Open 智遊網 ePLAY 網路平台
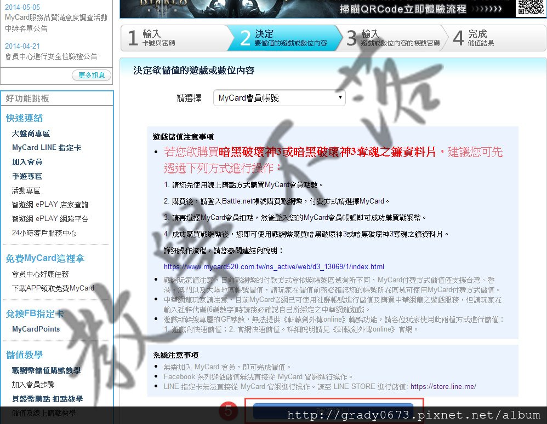 (x=50, y=219)
